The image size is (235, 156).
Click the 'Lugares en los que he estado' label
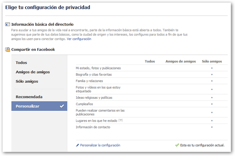[96, 121]
